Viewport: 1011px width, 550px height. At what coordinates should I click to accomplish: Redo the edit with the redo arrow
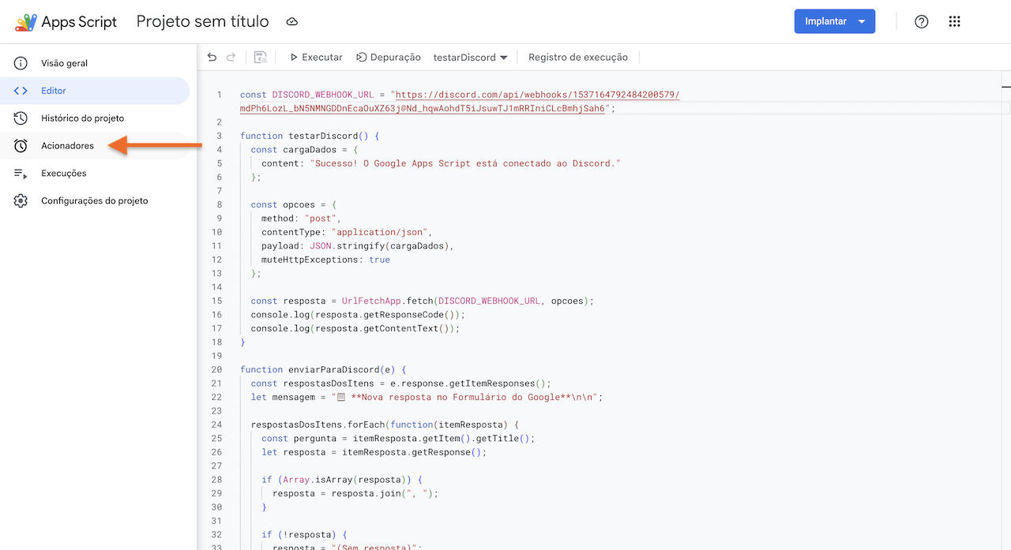point(231,57)
